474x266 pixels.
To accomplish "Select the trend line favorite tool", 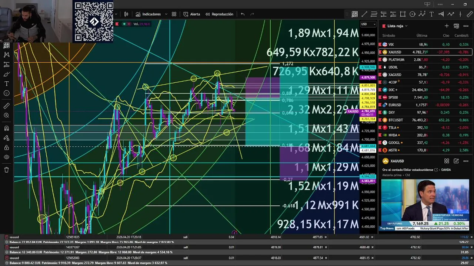I will click(364, 14).
